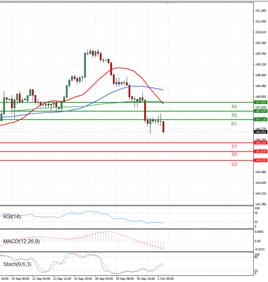Image resolution: width=268 pixels, height=282 pixels.
Task: Click the 147.130 green price tag
Action: click(x=260, y=120)
